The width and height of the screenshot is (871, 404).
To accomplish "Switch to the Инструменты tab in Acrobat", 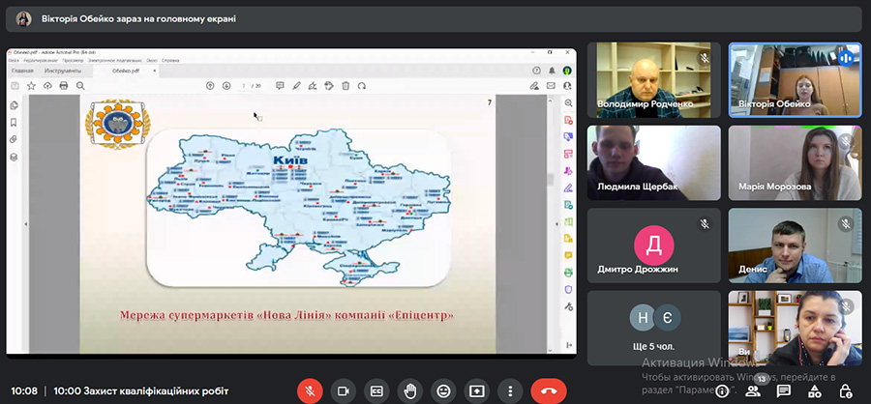I will click(x=63, y=71).
